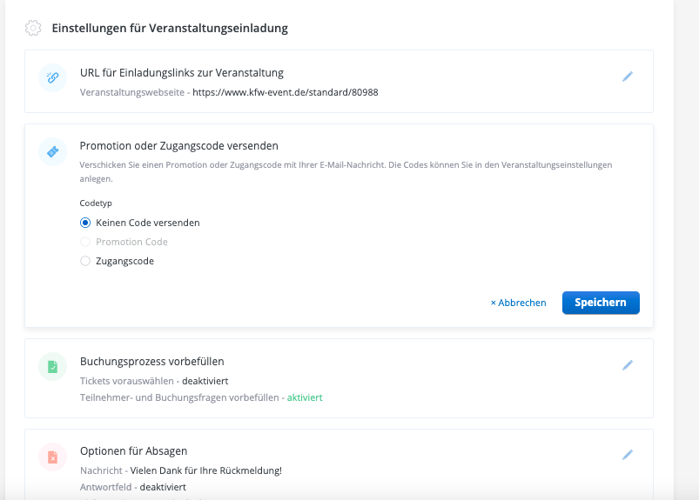Click green document icon for Buchungsprozess vorbefüllen
699x500 pixels.
(x=52, y=366)
